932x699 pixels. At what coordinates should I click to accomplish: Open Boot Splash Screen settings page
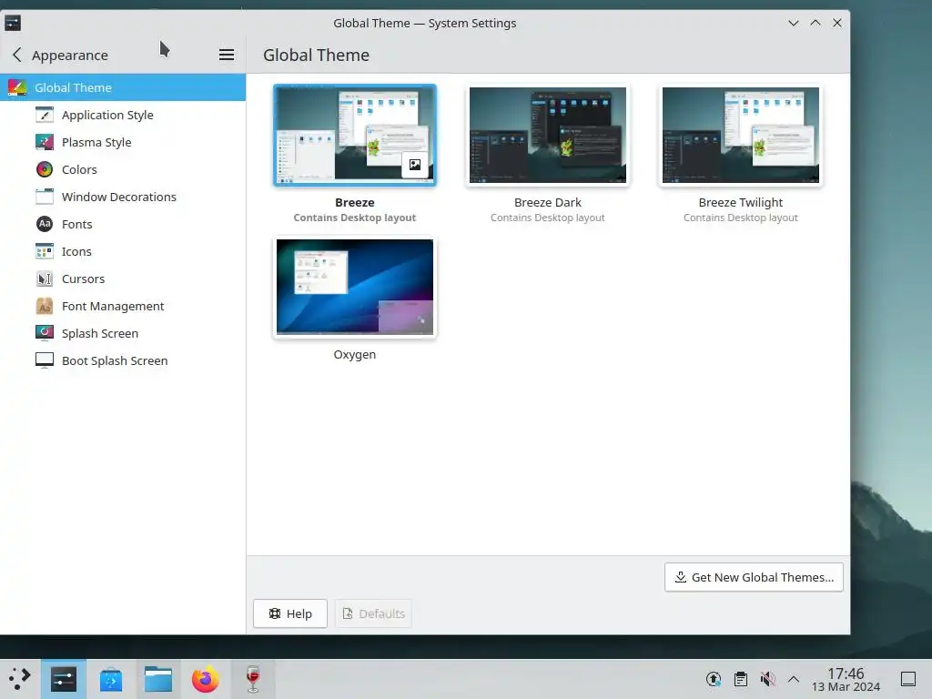(123, 360)
